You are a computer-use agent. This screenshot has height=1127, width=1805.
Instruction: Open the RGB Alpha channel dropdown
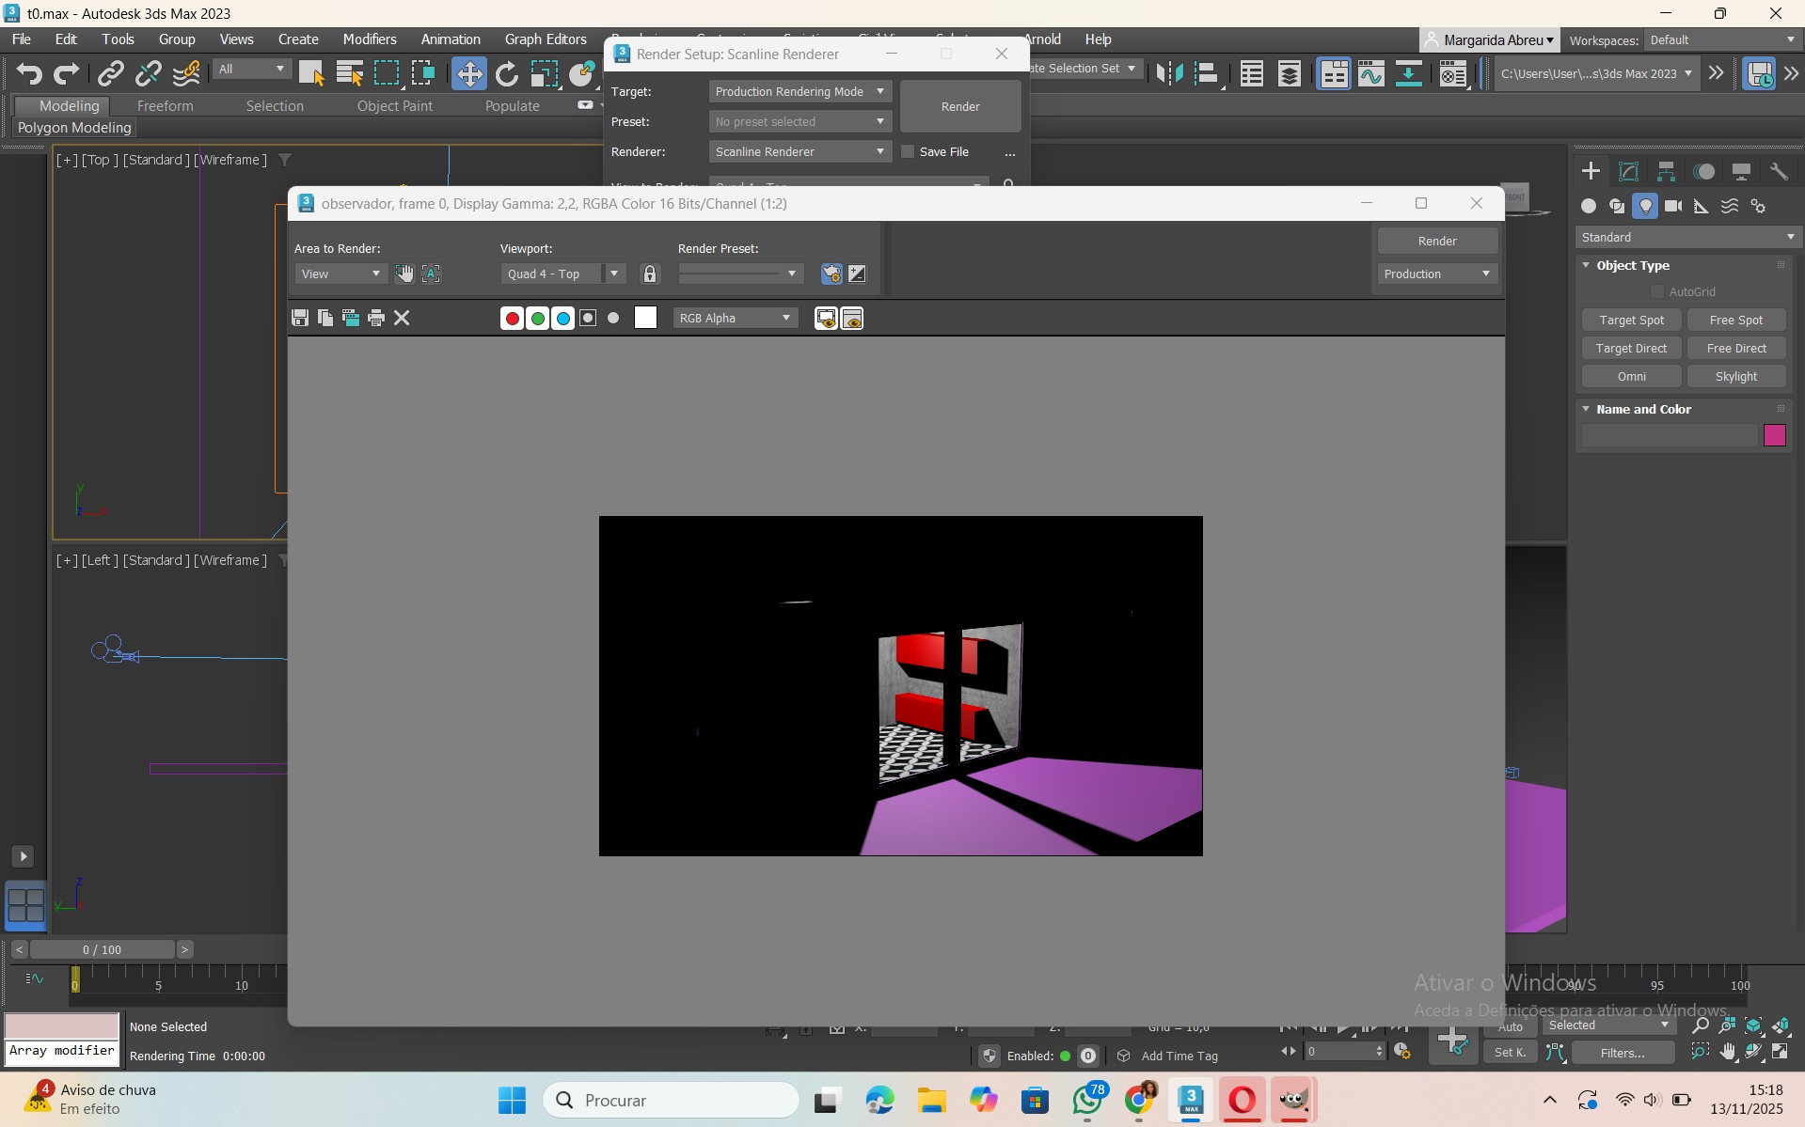tap(735, 319)
